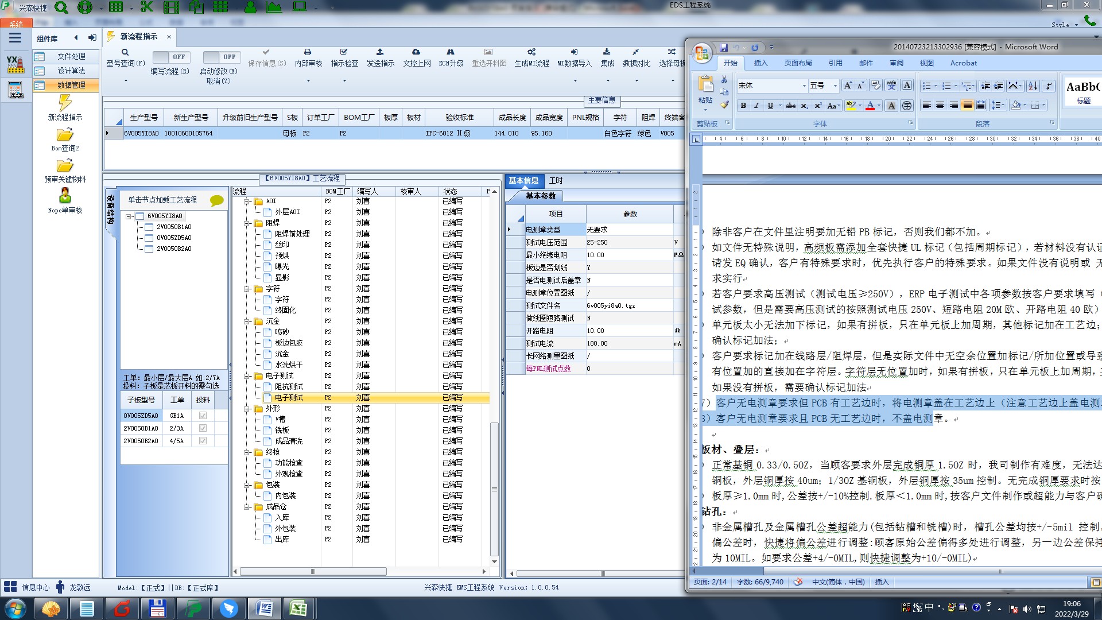The image size is (1102, 620).
Task: Click Format Painter brush in Word
Action: tap(724, 105)
